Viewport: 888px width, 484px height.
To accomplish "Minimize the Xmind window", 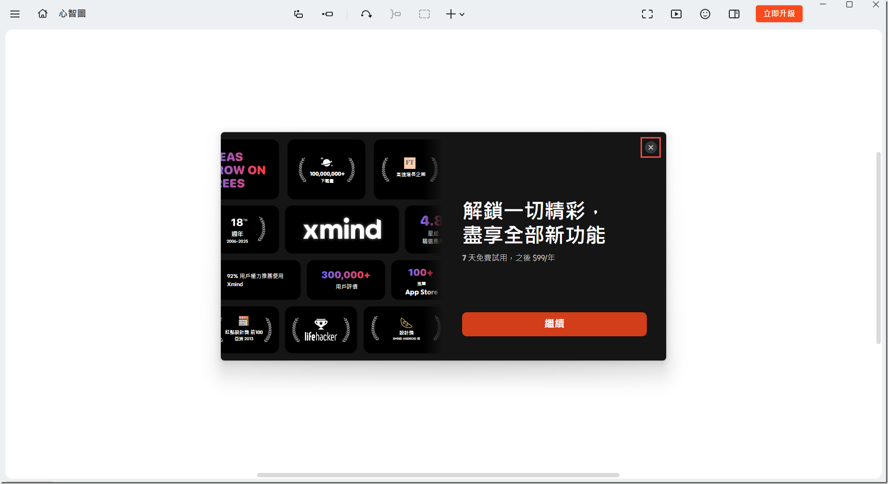I will tap(823, 4).
